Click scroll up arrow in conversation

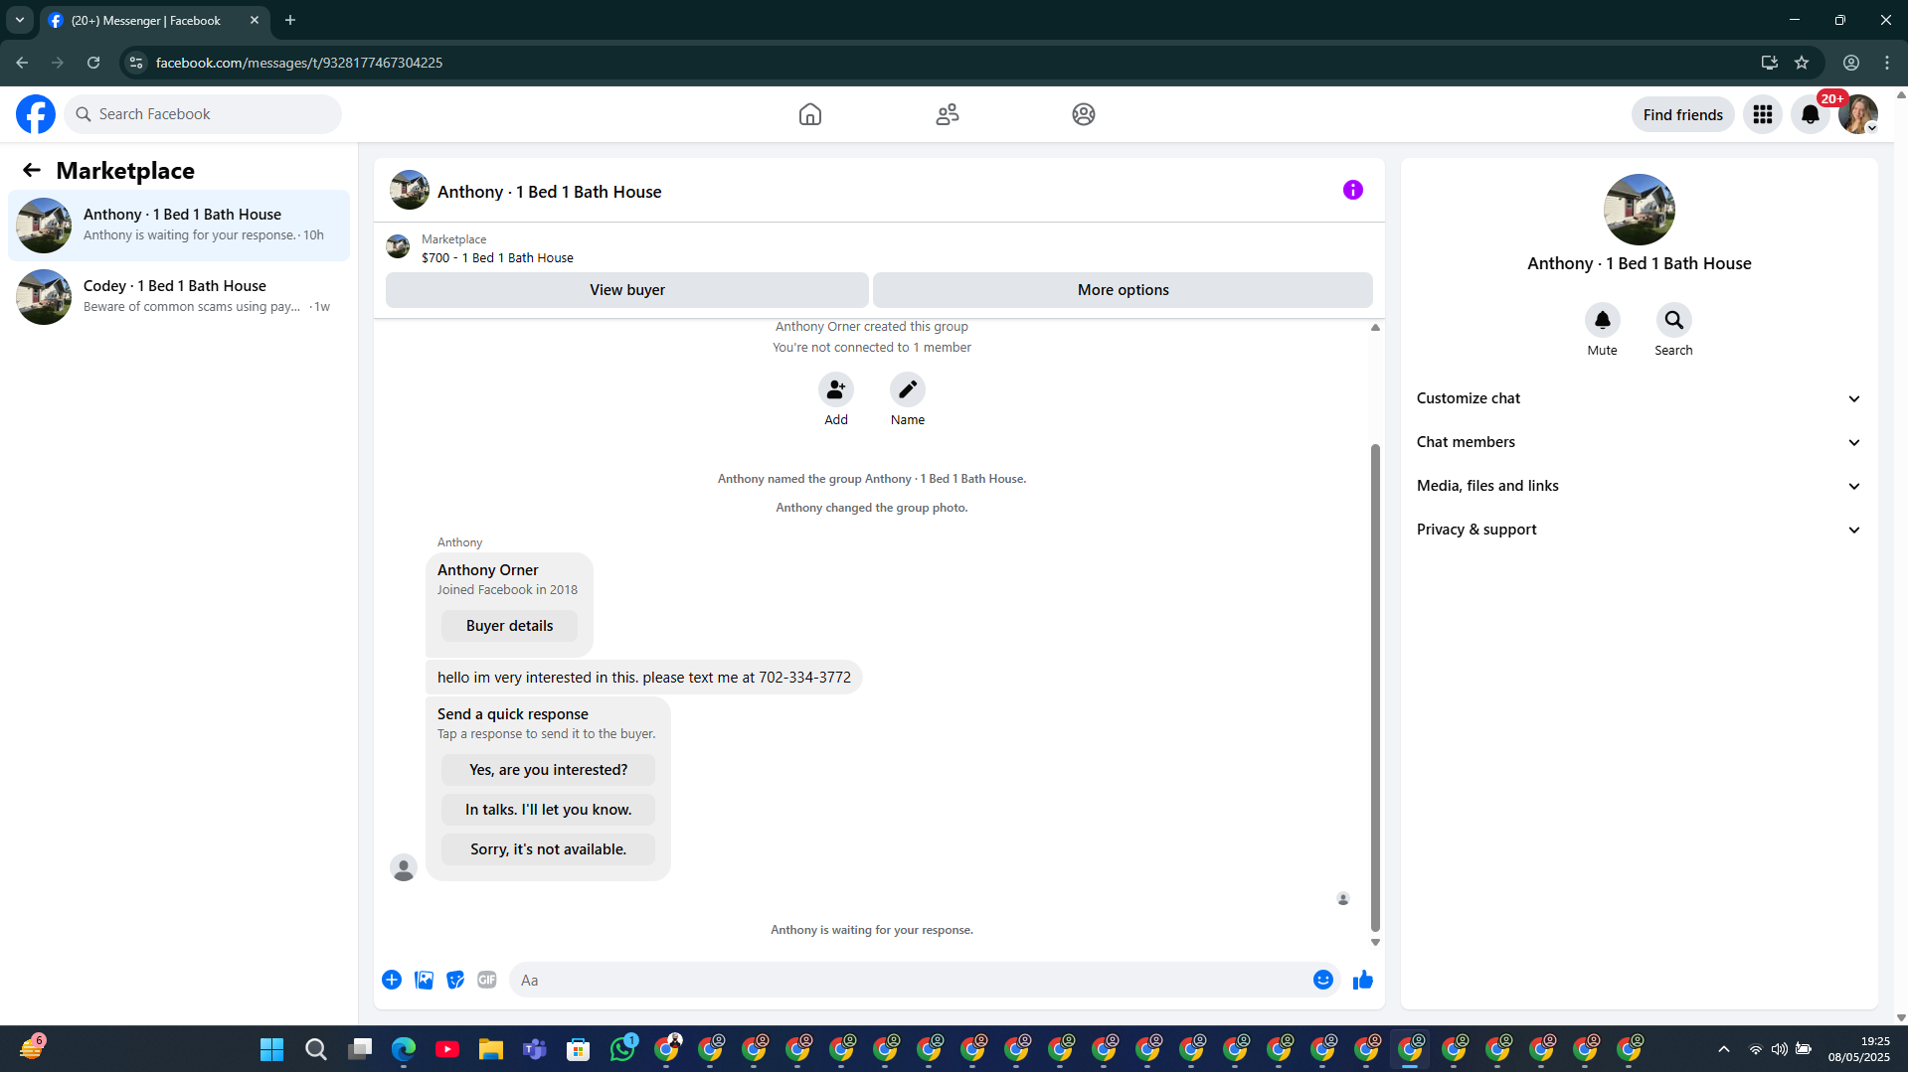(x=1375, y=327)
